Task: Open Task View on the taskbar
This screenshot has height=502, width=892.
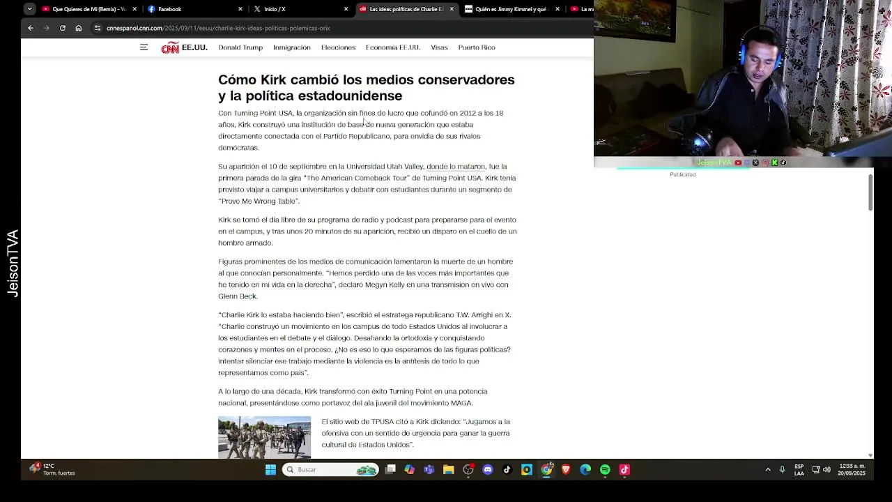Action: pyautogui.click(x=390, y=470)
